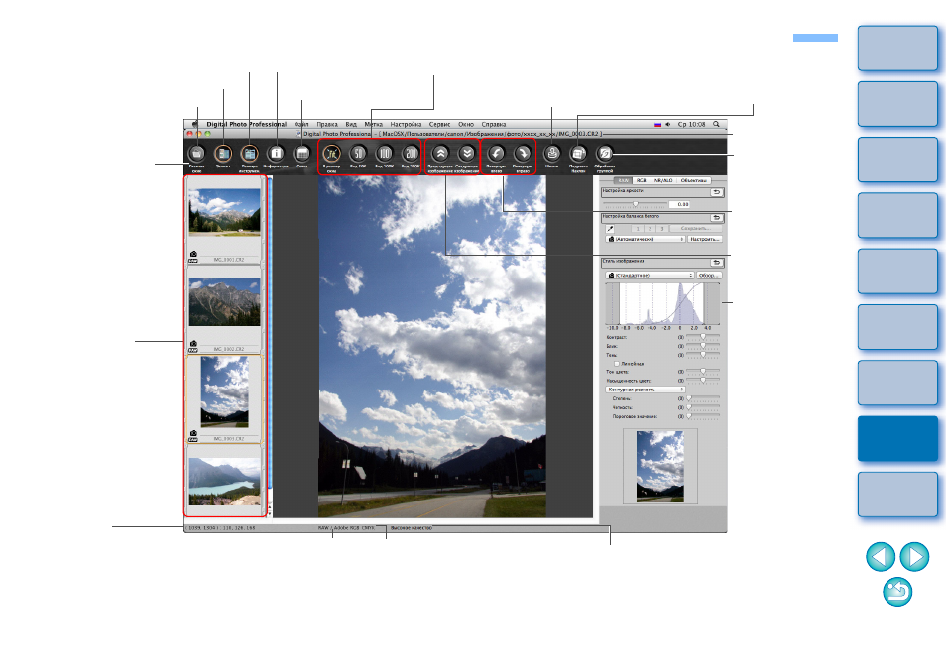Image resolution: width=946 pixels, height=668 pixels.
Task: Click the navigator preview thumbnail
Action: point(660,466)
